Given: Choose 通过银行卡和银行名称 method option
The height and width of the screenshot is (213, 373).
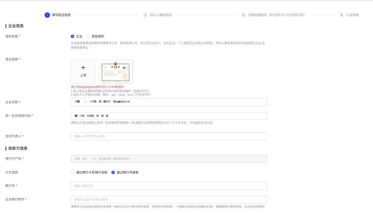Looking at the screenshot, I should (x=72, y=173).
